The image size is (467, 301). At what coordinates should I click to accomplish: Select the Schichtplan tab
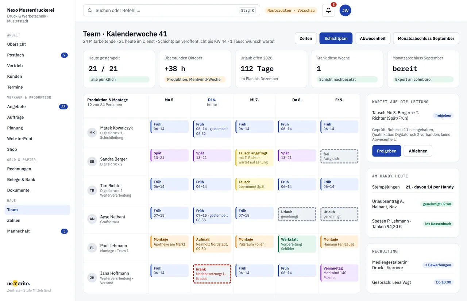(x=336, y=38)
